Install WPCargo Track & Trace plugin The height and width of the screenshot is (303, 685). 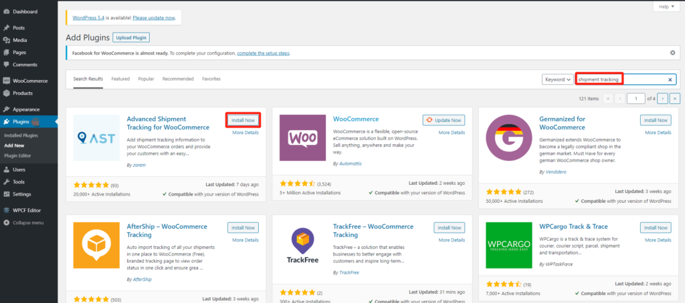(656, 228)
